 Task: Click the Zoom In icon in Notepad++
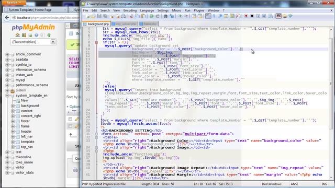pos(180,16)
